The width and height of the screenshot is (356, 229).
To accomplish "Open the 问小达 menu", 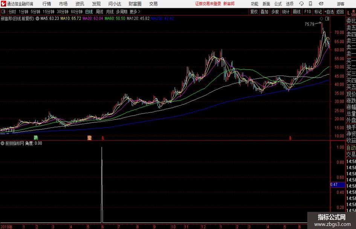I will 115,4.
